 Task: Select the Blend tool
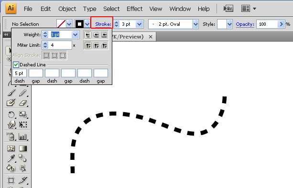click(x=23, y=158)
